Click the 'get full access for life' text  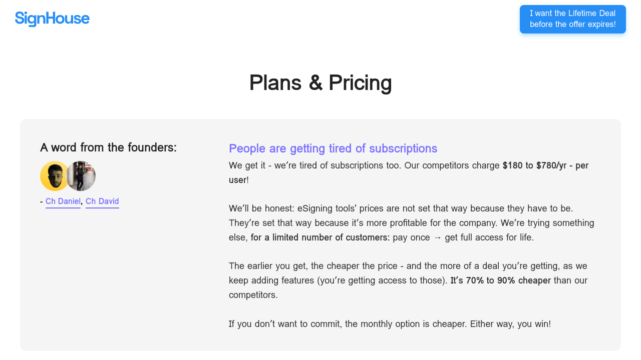[x=489, y=237]
